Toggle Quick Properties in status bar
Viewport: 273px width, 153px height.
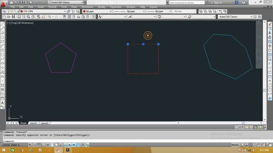coord(83,145)
